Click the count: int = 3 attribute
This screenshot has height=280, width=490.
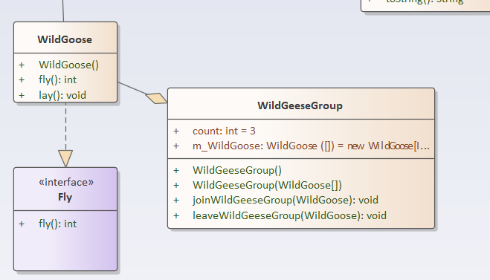click(x=224, y=131)
